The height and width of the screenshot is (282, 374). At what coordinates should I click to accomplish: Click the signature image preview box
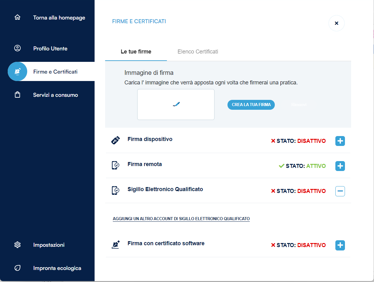coord(176,105)
